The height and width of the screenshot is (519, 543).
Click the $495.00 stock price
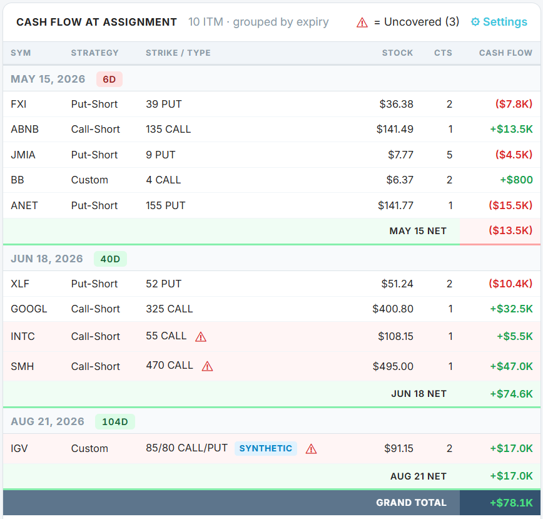tap(393, 366)
